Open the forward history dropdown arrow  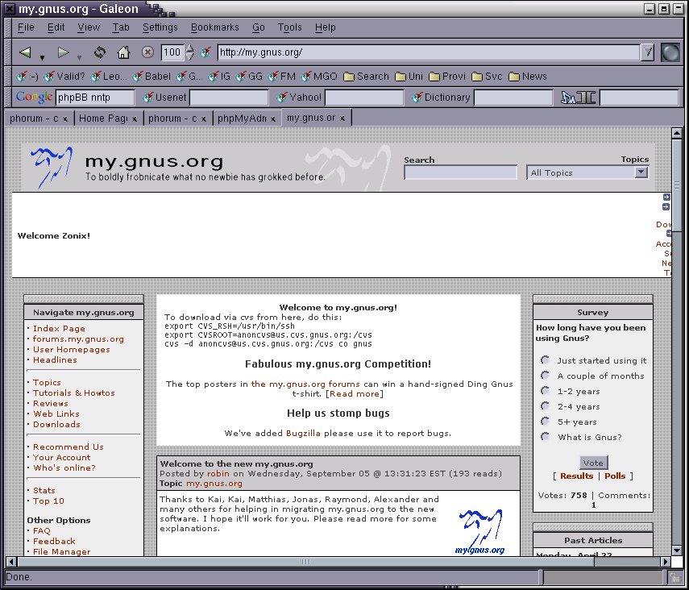[x=80, y=57]
